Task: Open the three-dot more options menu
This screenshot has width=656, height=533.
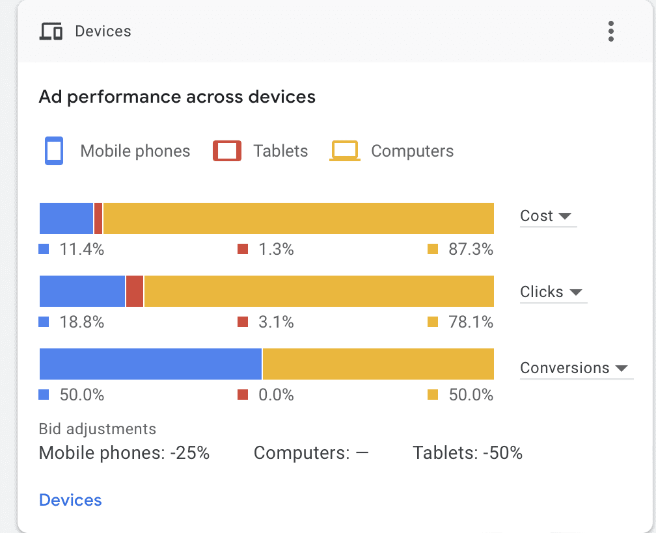Action: [x=610, y=31]
